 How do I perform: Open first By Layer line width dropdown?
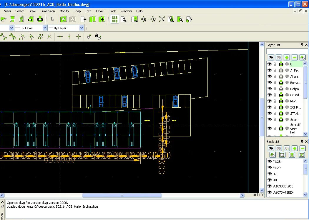(31, 28)
